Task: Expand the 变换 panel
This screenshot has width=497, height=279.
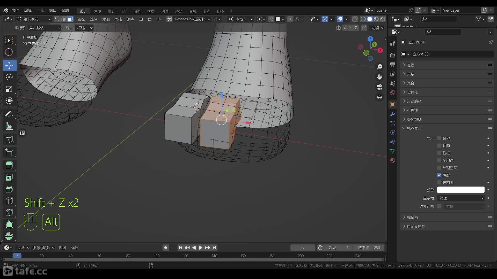Action: pyautogui.click(x=447, y=65)
